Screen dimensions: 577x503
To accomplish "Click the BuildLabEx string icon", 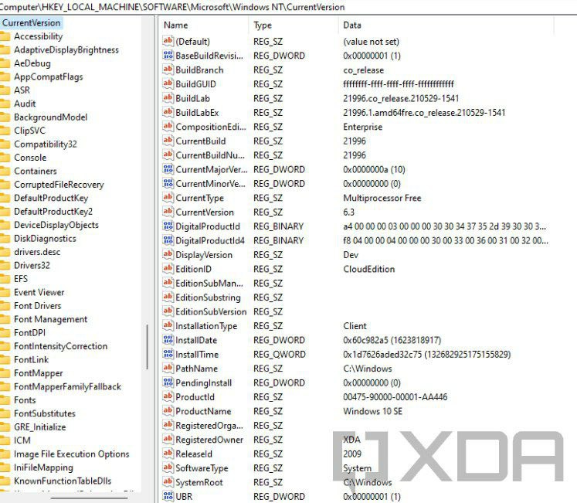I will click(x=168, y=112).
